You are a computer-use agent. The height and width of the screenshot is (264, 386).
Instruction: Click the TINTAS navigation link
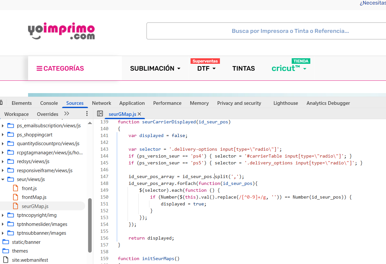[x=243, y=68]
